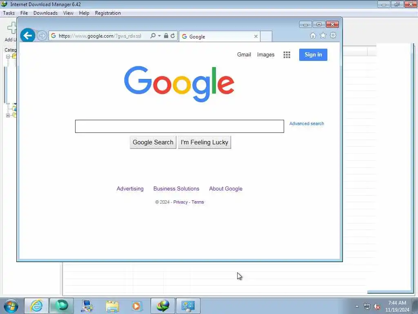The height and width of the screenshot is (314, 418).
Task: Open the green orb app on taskbar
Action: point(62,306)
